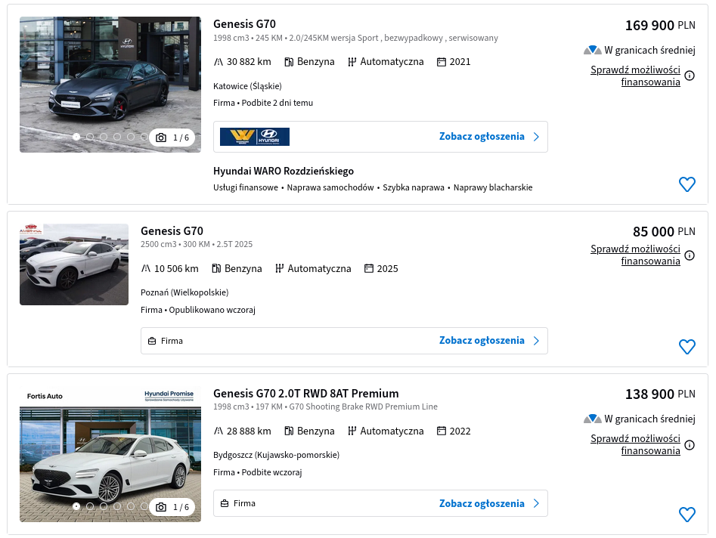This screenshot has height=538, width=716.
Task: Click financing info icon for 169 900 PLN listing
Action: click(x=690, y=76)
